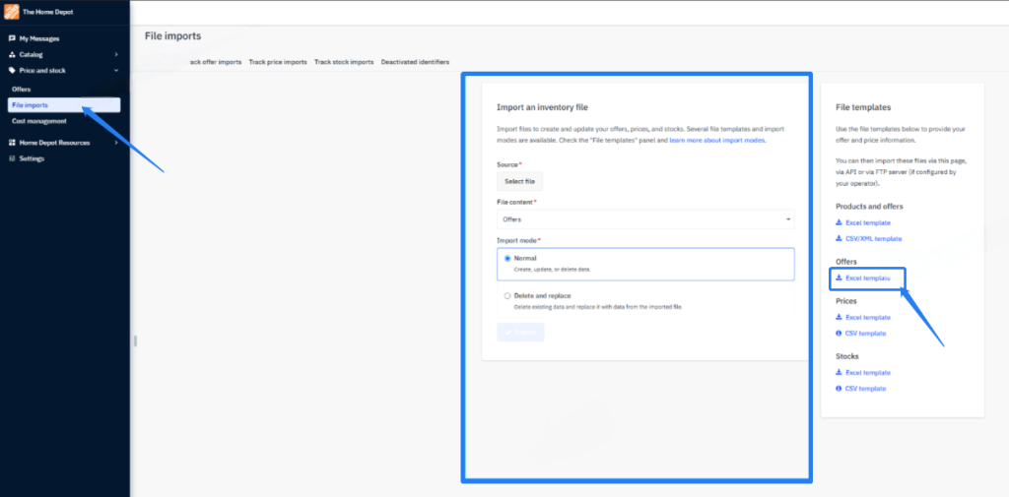Select Delete and replace import mode
1009x497 pixels.
(x=507, y=296)
